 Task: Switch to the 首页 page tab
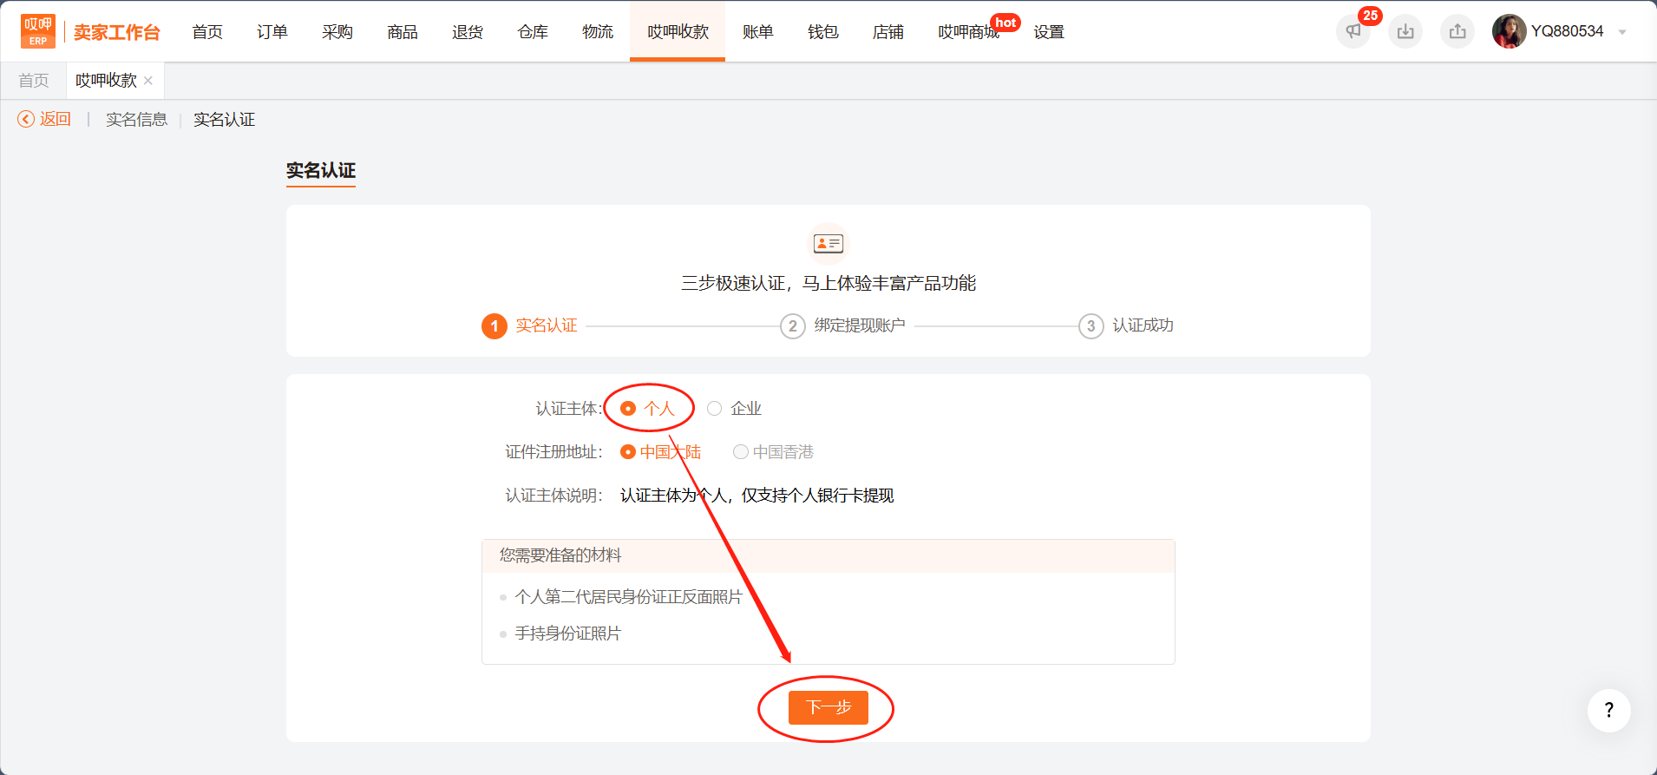34,81
